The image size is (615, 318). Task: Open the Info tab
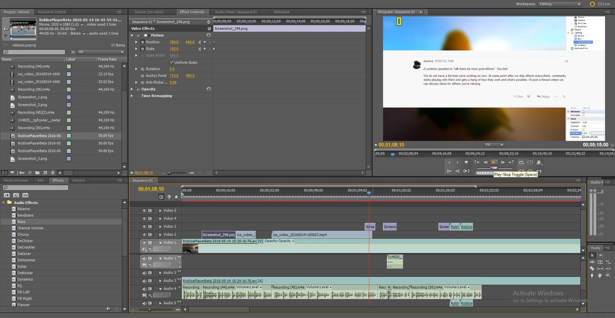[40, 180]
